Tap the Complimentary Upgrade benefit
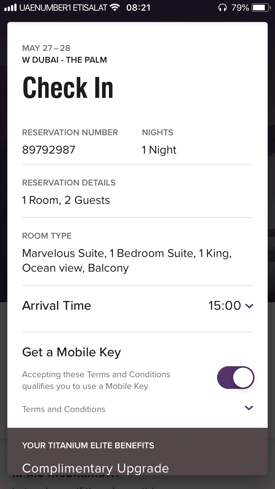The width and height of the screenshot is (275, 489). 95,468
